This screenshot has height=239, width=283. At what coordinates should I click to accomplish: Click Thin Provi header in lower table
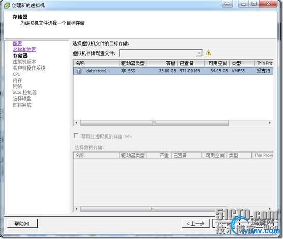point(263,155)
